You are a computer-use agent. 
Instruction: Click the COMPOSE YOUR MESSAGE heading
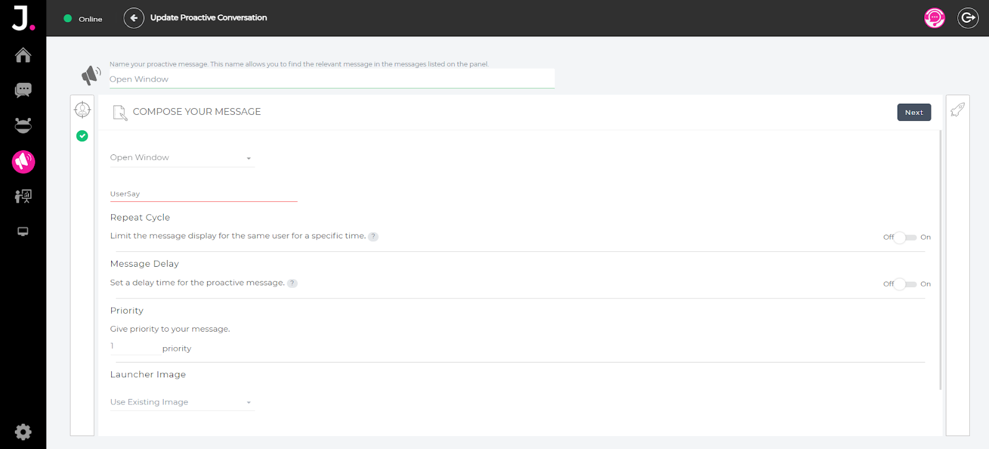coord(197,112)
